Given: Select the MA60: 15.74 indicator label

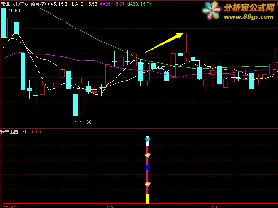Looking at the screenshot, I should pyautogui.click(x=139, y=4).
